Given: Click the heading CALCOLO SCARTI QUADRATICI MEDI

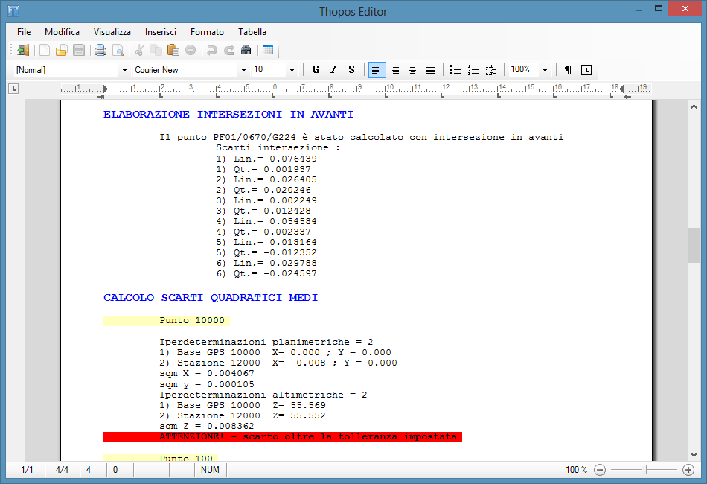Looking at the screenshot, I should pyautogui.click(x=211, y=298).
